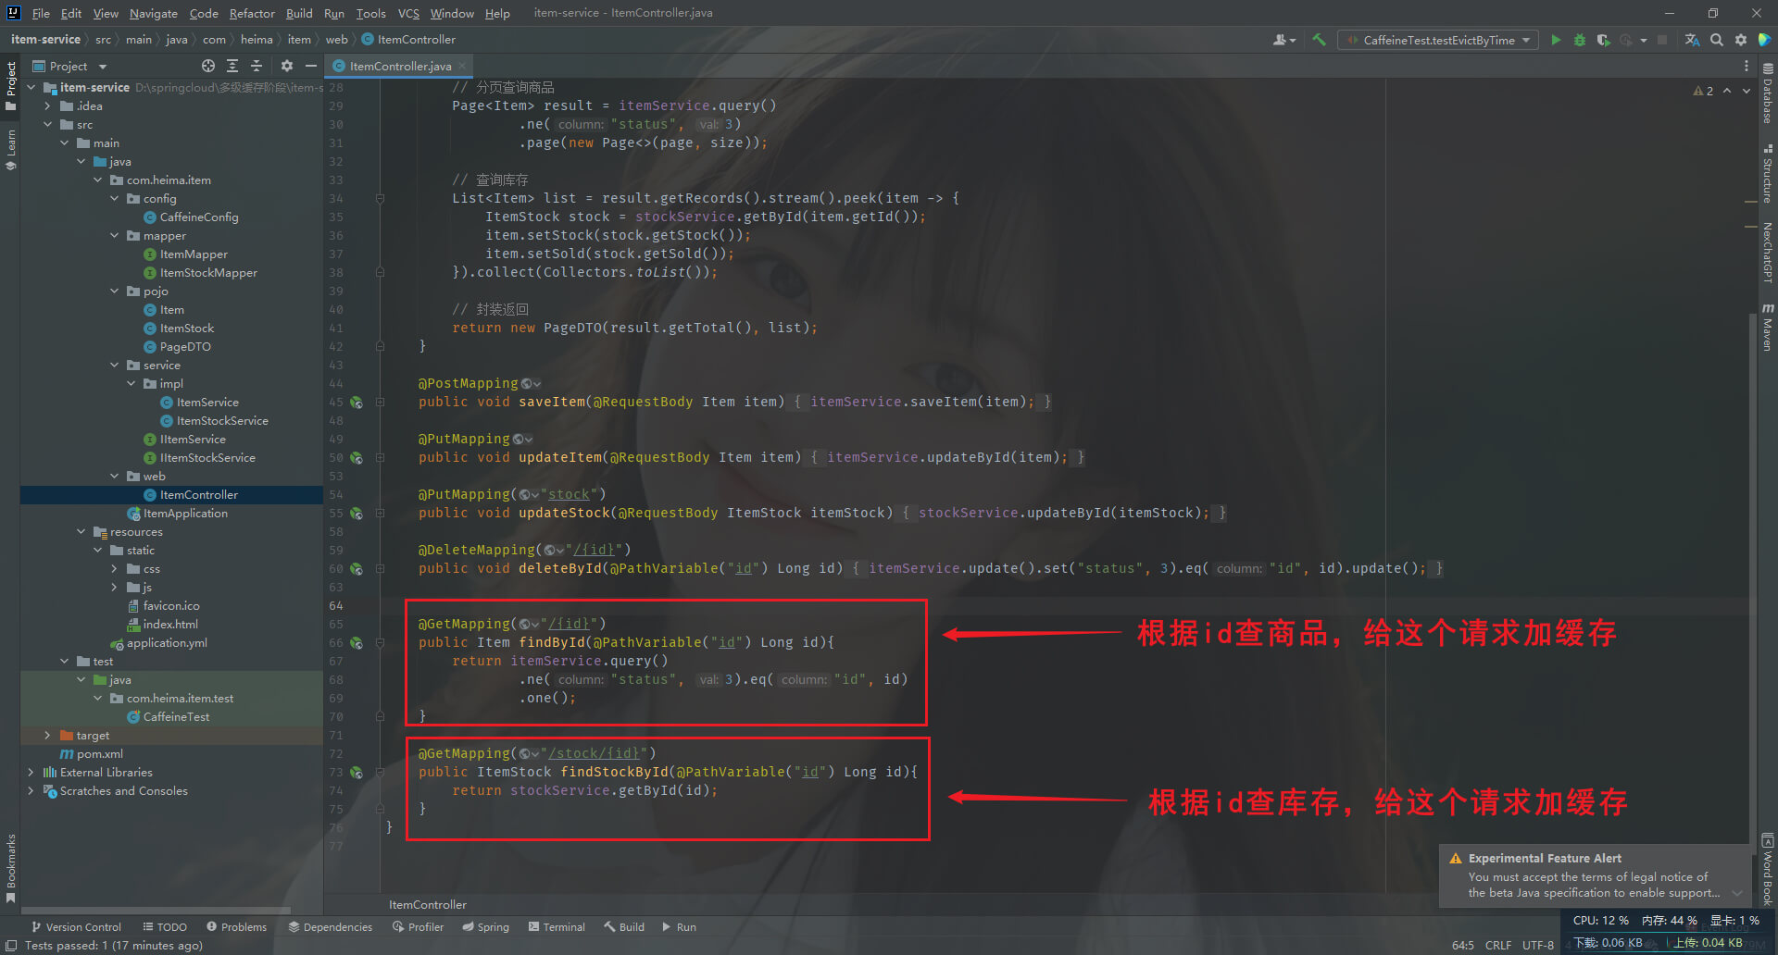Open the Terminal tool window tab

pos(557,926)
